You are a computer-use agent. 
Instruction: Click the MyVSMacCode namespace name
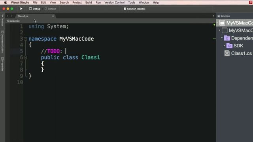point(76,39)
